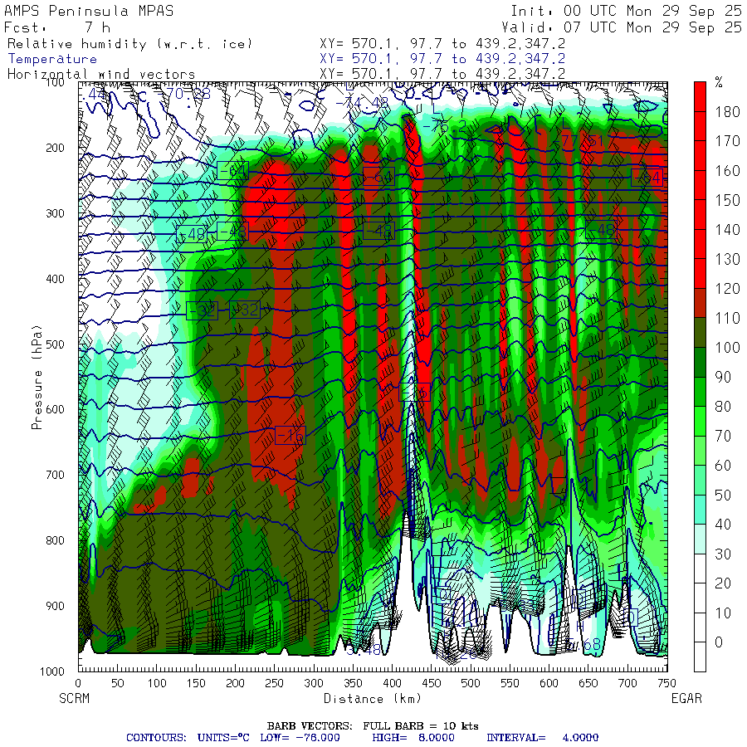Click the "Valid: 07 UTC Mon 29 Sep 25" line

621,27
